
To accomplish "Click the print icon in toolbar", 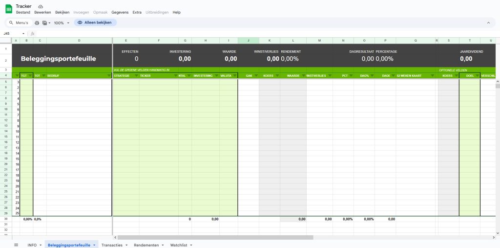I will coord(37,23).
